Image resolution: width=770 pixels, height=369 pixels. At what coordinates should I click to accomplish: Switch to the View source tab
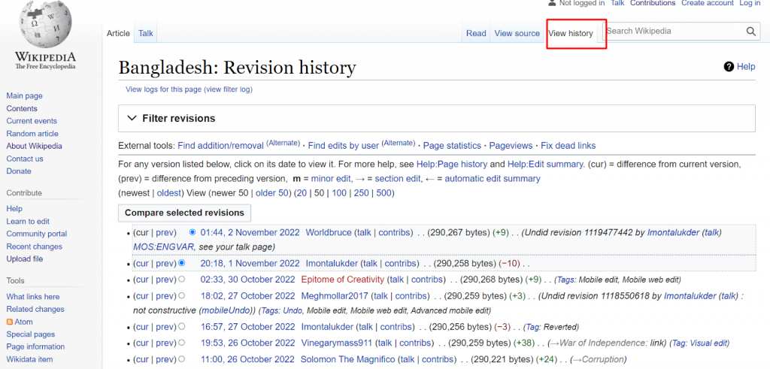coord(517,33)
